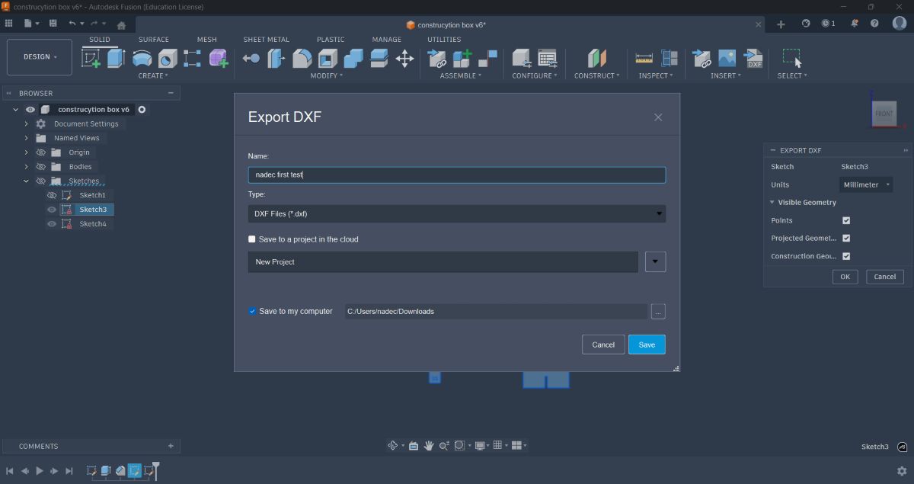Viewport: 914px width, 484px height.
Task: Select the Create Sketch icon
Action: 92,58
